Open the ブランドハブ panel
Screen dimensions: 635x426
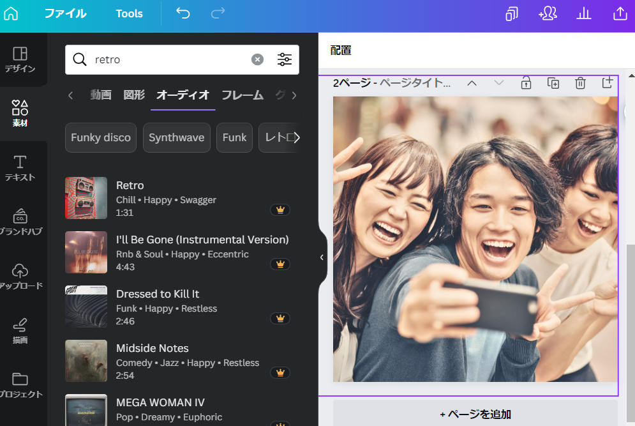pyautogui.click(x=20, y=222)
